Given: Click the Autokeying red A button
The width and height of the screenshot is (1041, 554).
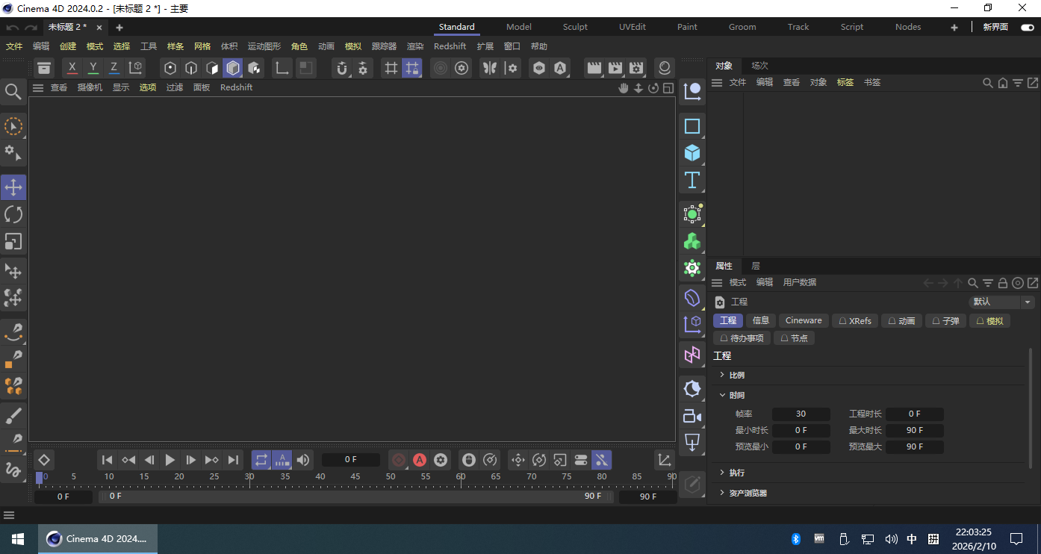Looking at the screenshot, I should pos(420,460).
